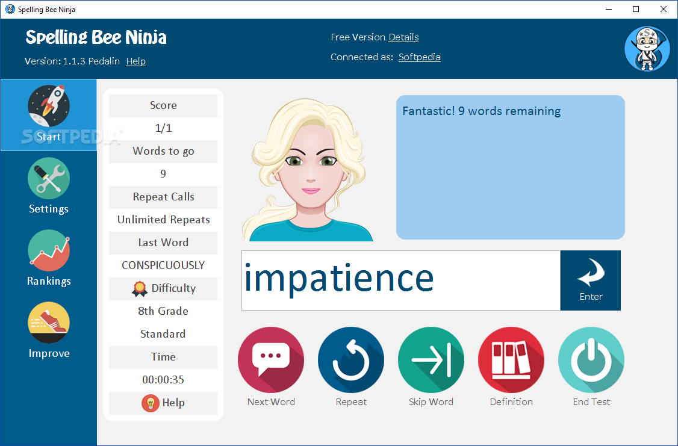Maximize the Spelling Bee Ninja window
This screenshot has height=446, width=678.
pyautogui.click(x=636, y=9)
